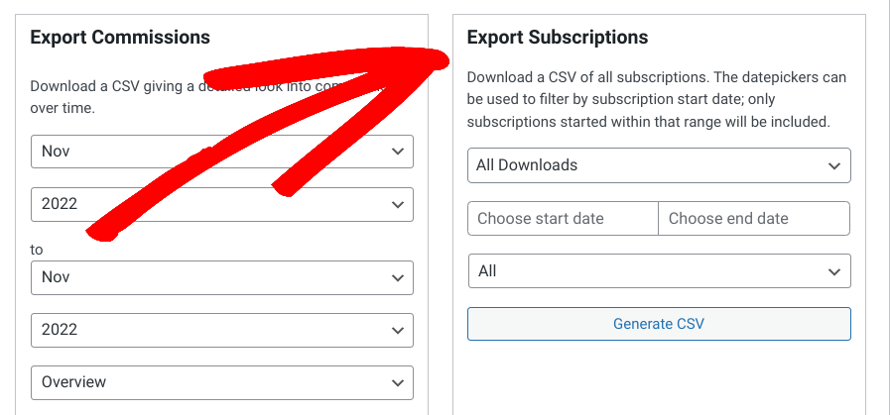Image resolution: width=890 pixels, height=415 pixels.
Task: Click the chevron arrow in the All select
Action: coord(833,272)
